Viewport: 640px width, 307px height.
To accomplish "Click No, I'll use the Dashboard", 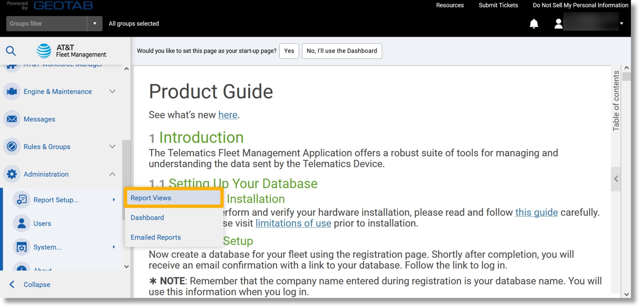I will pyautogui.click(x=342, y=51).
